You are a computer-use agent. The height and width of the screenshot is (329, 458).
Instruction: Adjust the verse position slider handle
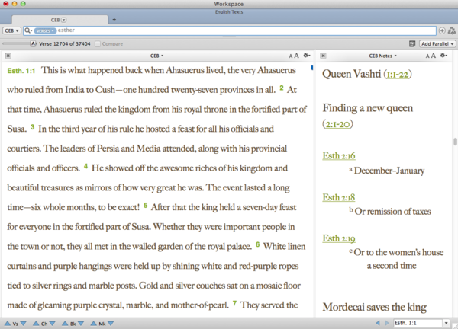[33, 43]
